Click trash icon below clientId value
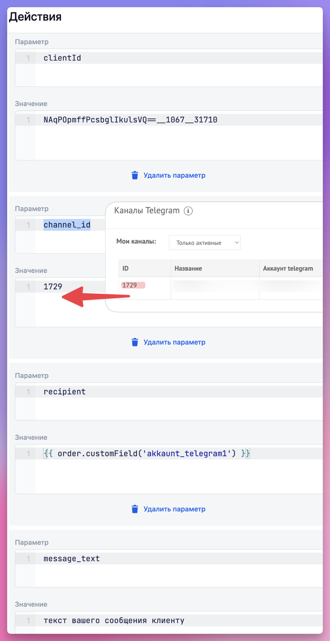The image size is (330, 641). pyautogui.click(x=135, y=175)
